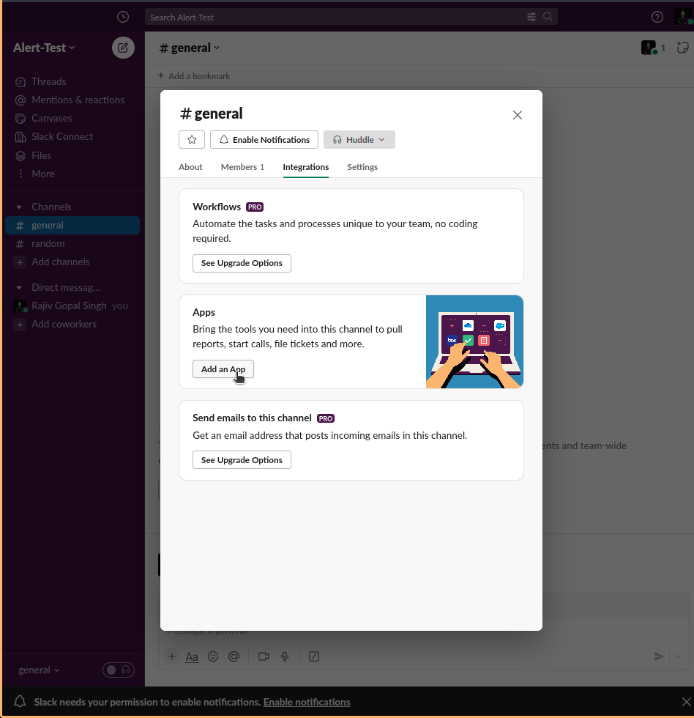694x718 pixels.
Task: Collapse the Channels section
Action: (x=20, y=207)
